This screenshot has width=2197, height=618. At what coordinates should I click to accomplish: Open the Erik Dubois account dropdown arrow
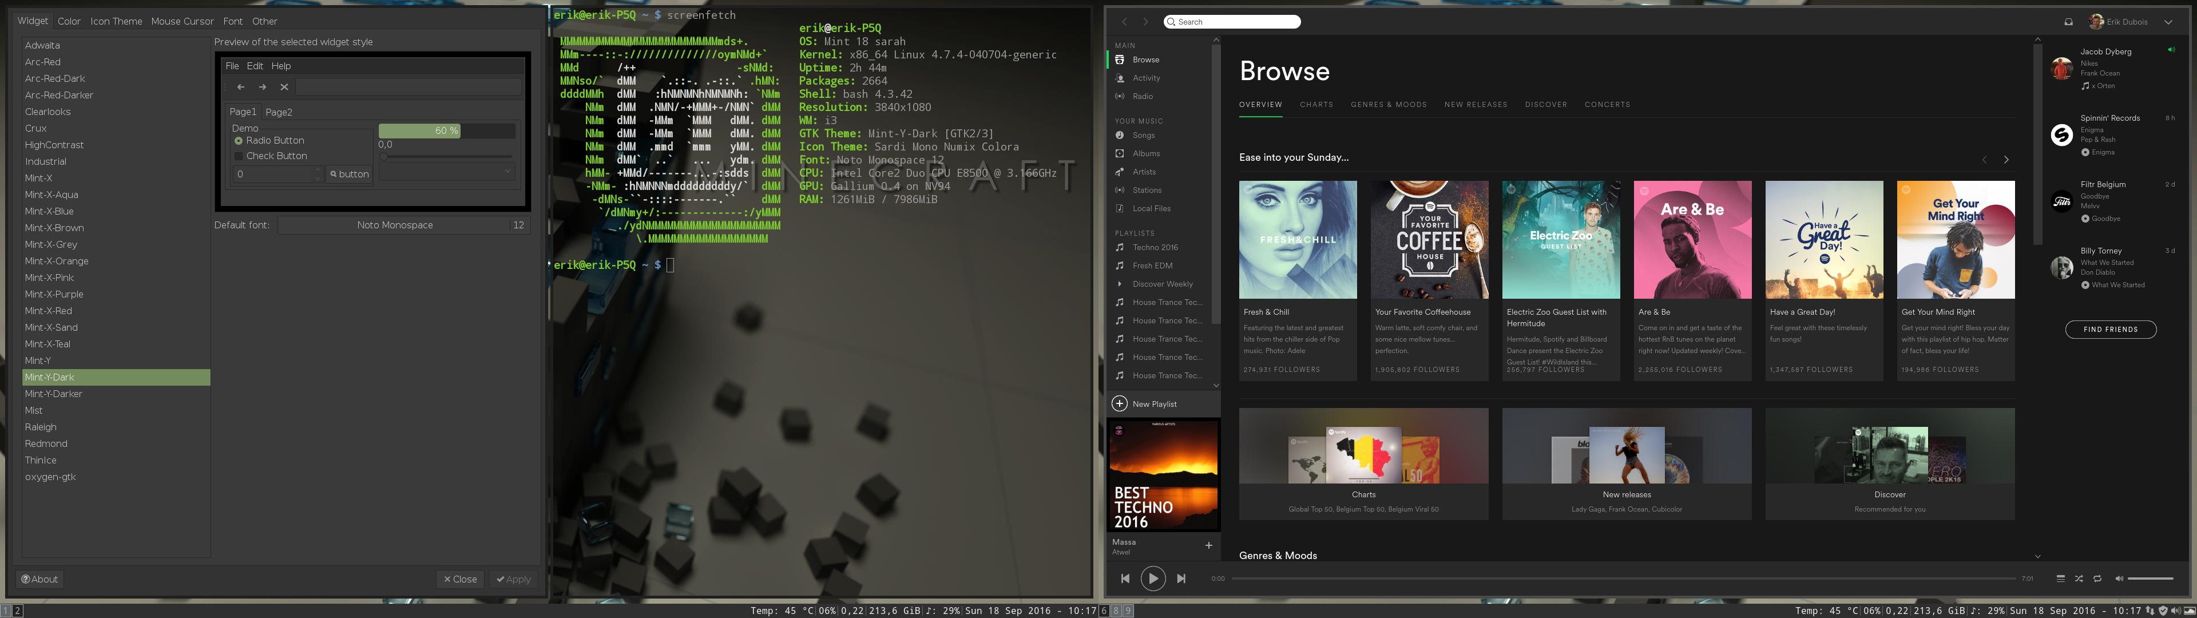[2168, 22]
